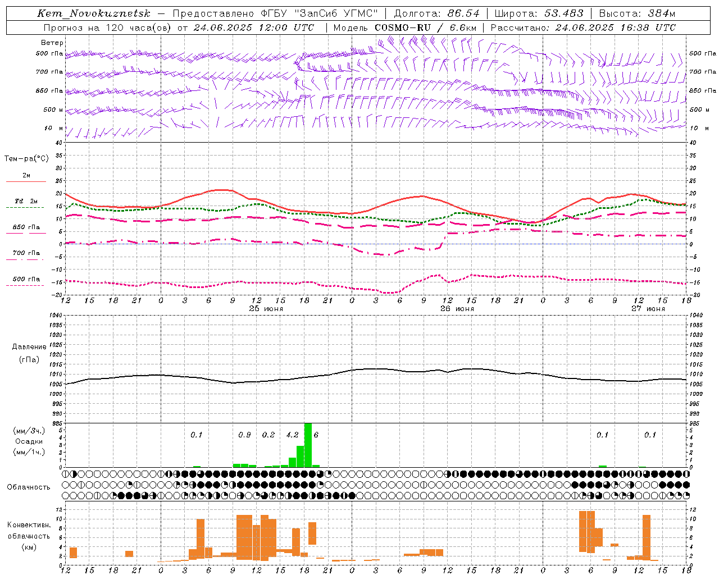
Task: Click the Td 2м legend entry
Action: [26, 201]
